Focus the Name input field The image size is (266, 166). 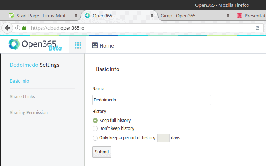click(x=152, y=100)
